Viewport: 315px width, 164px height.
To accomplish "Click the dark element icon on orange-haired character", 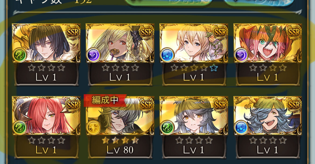I will [x=241, y=55].
